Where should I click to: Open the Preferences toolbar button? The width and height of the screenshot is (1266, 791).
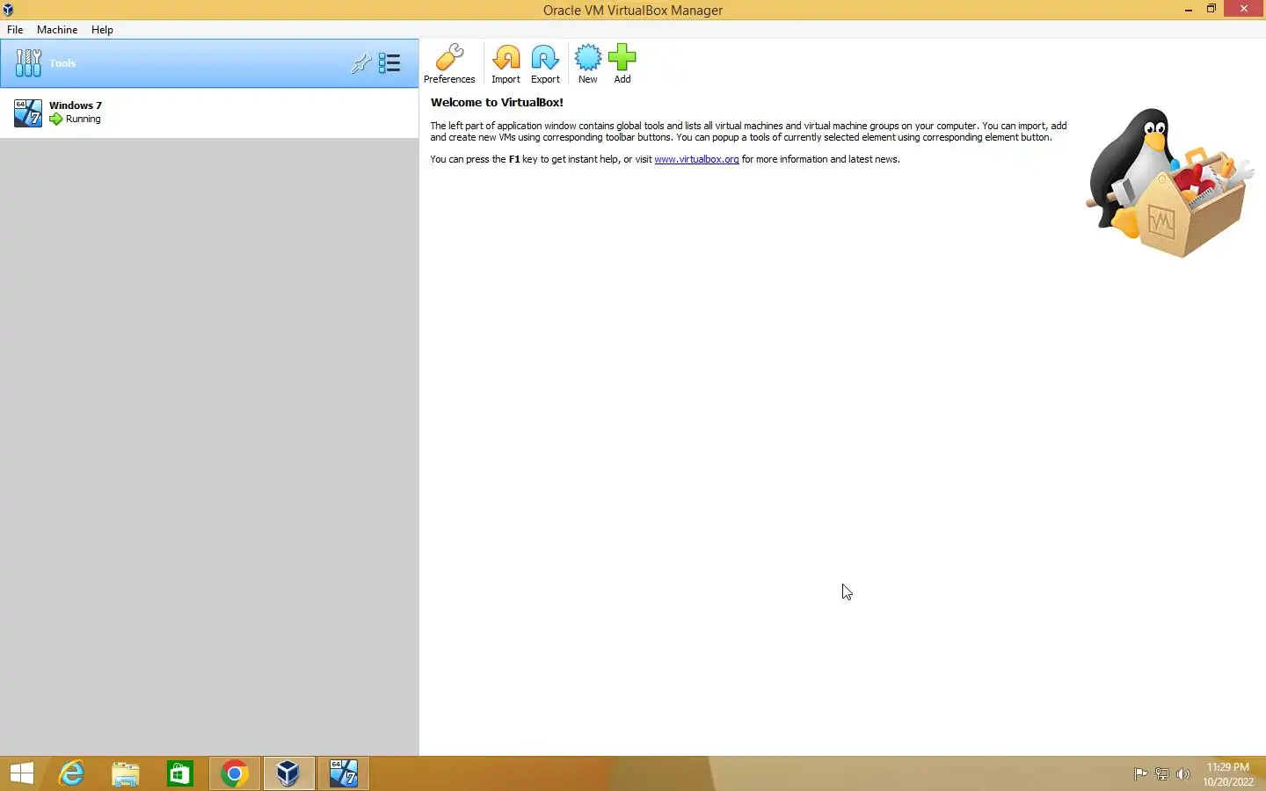(449, 63)
